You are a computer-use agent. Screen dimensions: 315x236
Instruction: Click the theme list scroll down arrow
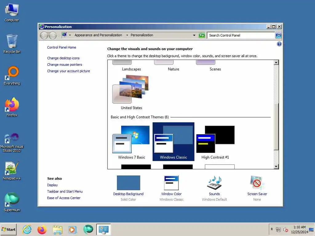click(276, 166)
